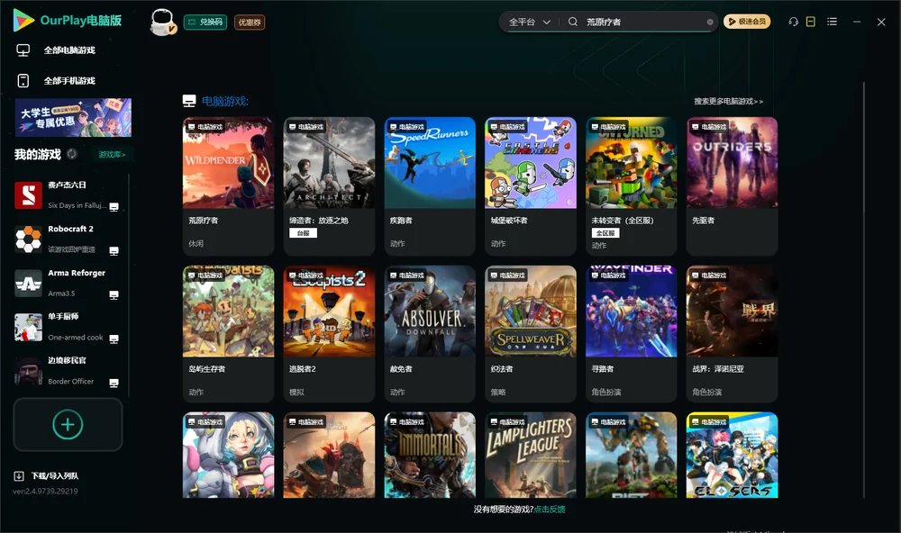
Task: Open the Wayfinder 寻路者 card
Action: [631, 334]
